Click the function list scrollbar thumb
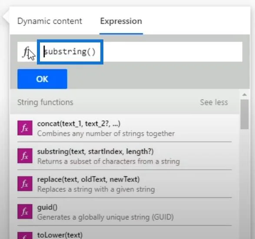The width and height of the screenshot is (255, 239). pos(245,114)
